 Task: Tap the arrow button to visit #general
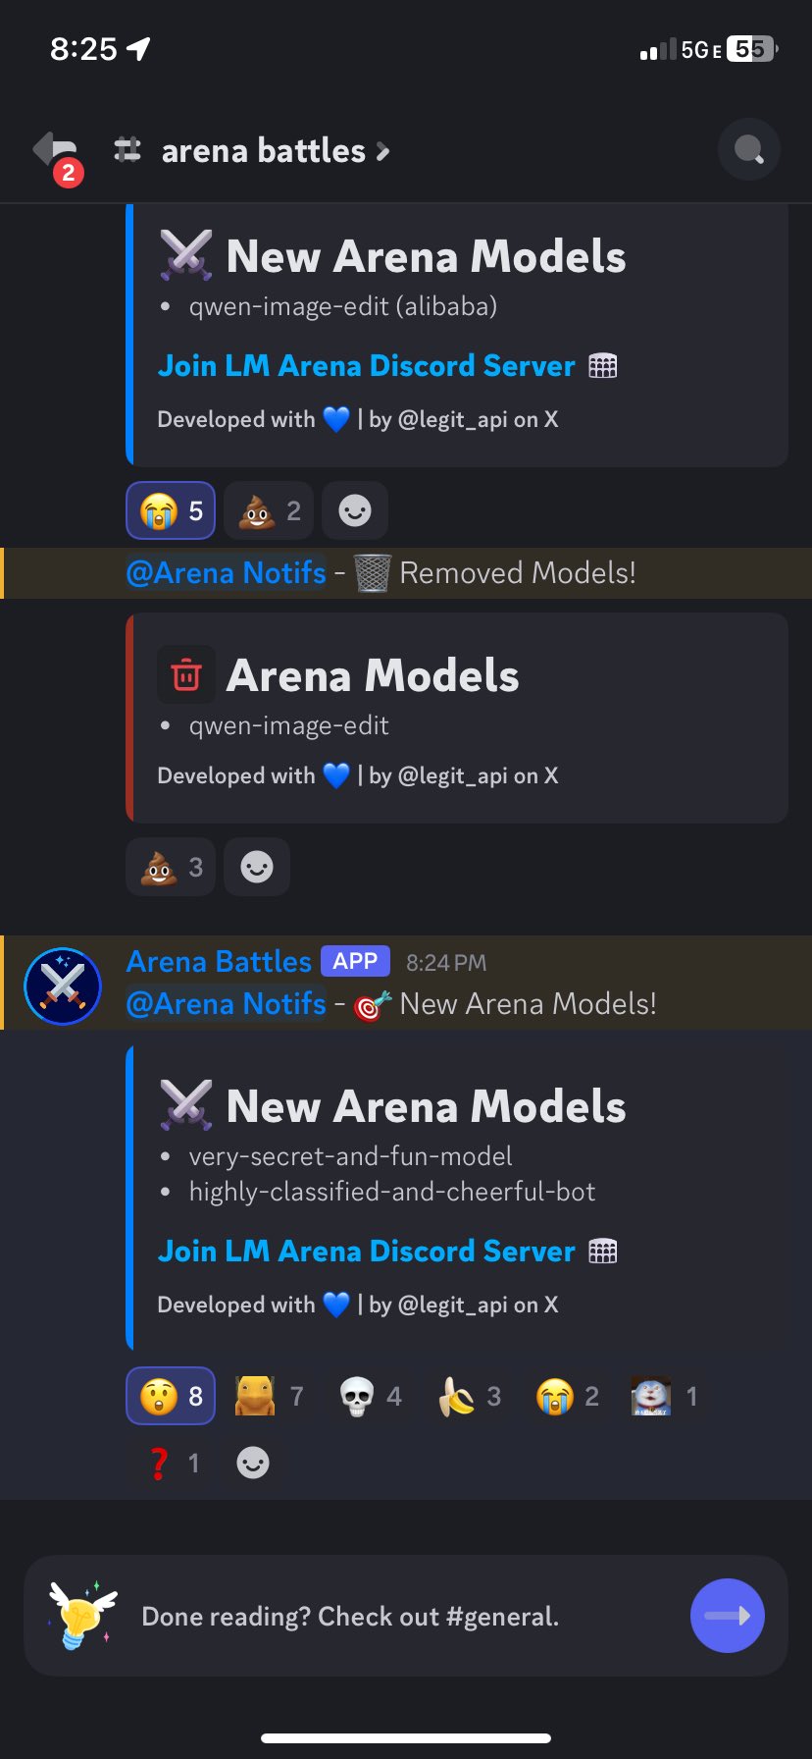(728, 1616)
